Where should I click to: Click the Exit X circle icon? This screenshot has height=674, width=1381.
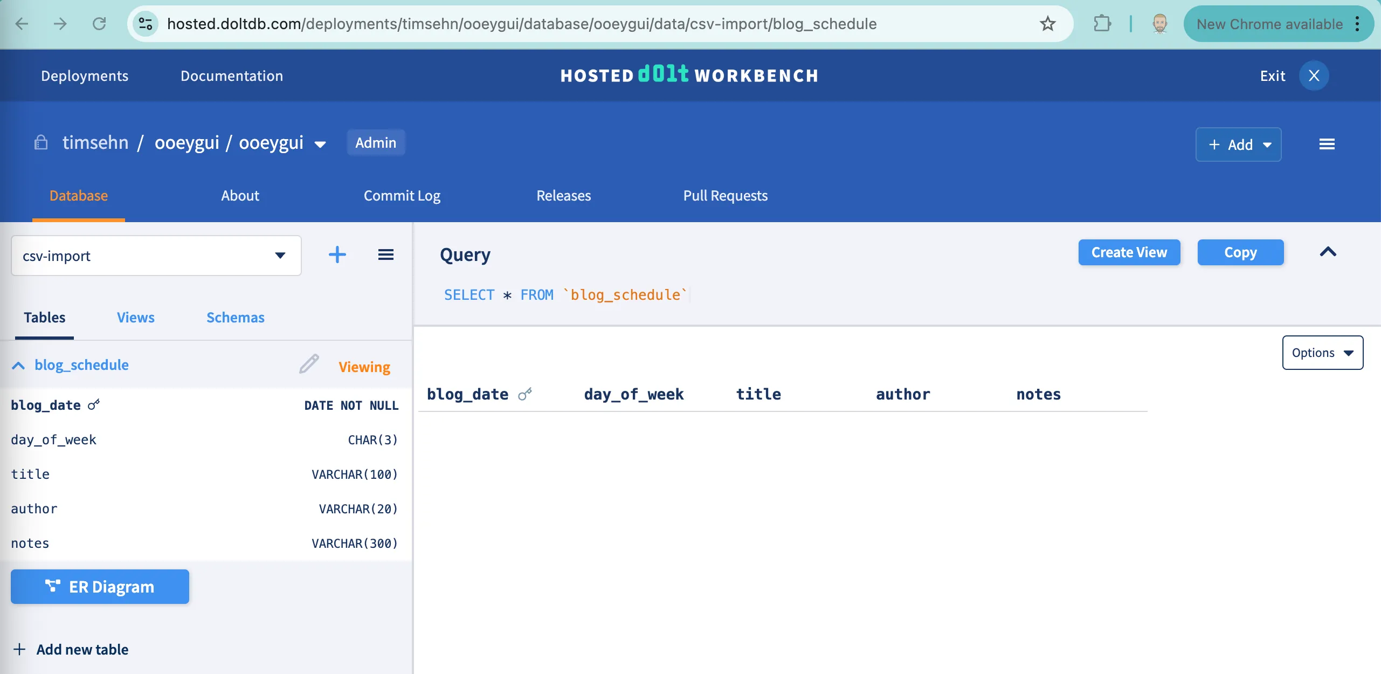(x=1314, y=75)
